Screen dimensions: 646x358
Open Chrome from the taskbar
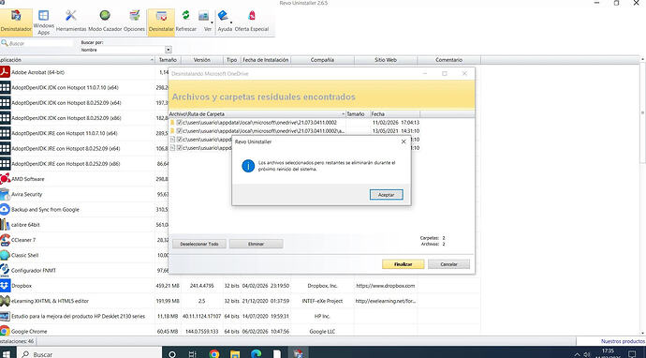pos(214,353)
